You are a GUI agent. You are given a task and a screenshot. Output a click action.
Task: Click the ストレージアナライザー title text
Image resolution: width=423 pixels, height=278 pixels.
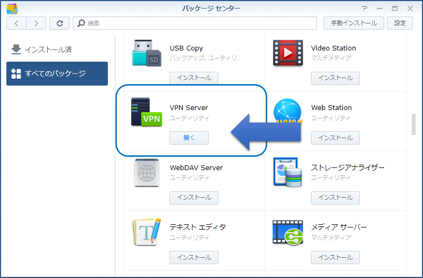click(348, 167)
